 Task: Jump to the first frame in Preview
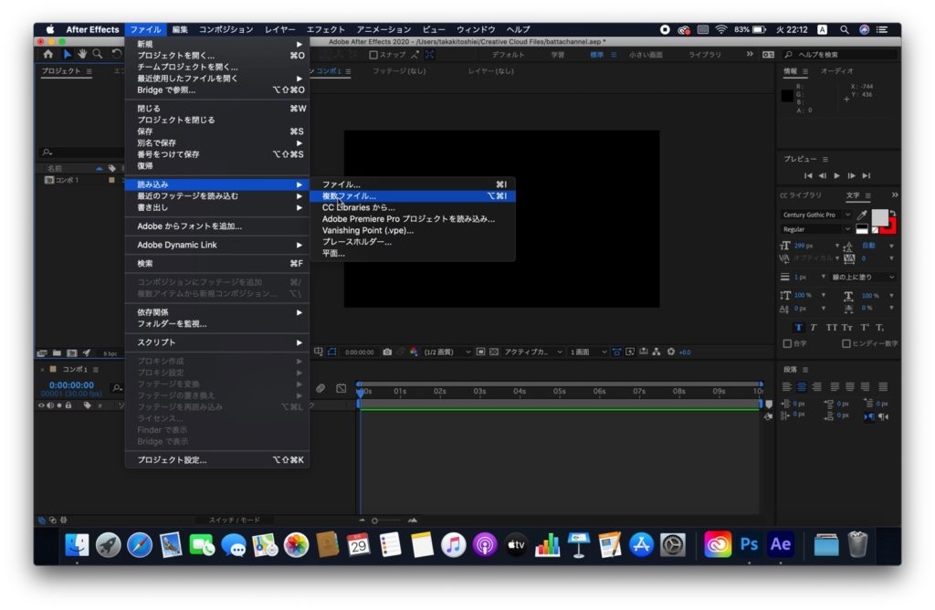click(808, 175)
